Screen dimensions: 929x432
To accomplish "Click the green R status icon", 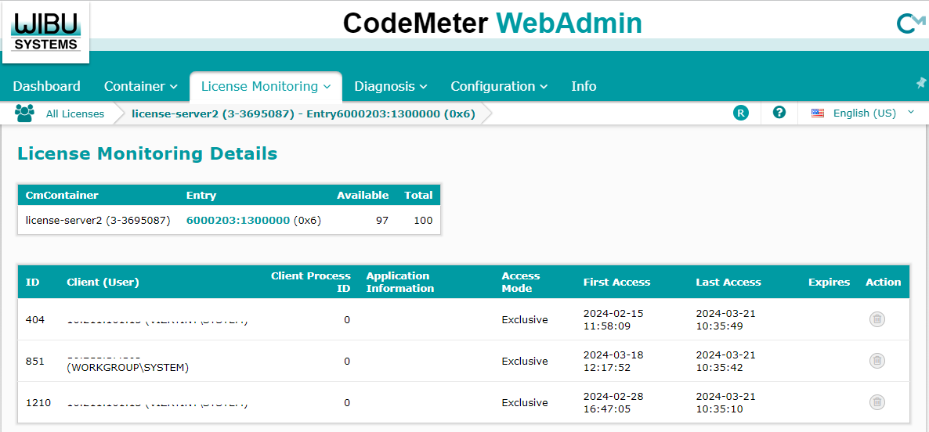I will pos(740,113).
